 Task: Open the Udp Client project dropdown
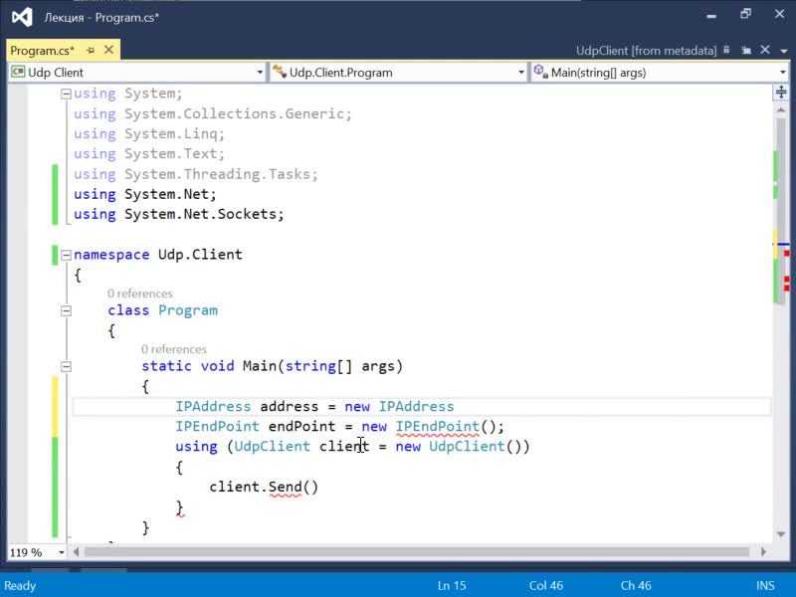pos(260,73)
